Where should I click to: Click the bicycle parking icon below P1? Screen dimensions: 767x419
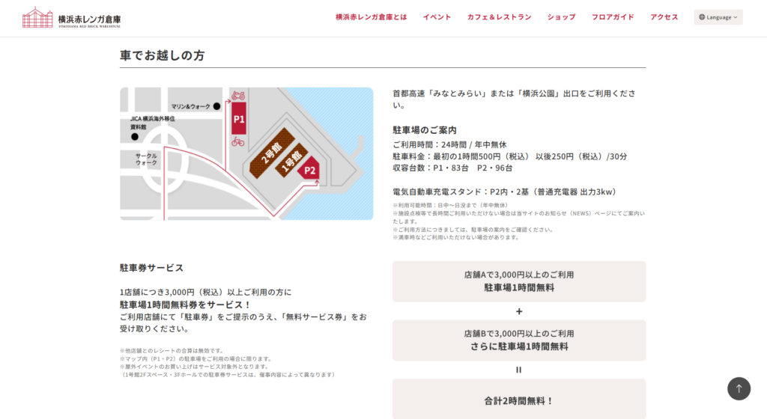click(238, 141)
